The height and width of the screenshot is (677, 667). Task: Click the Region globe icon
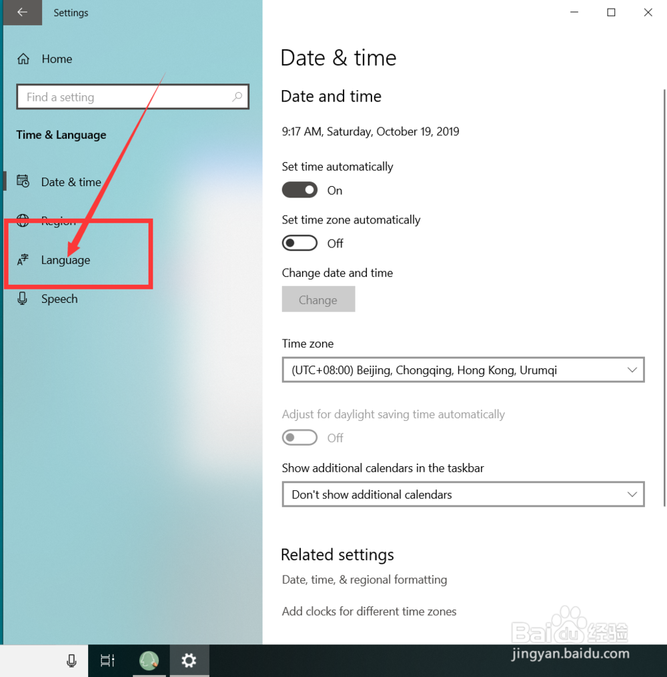(23, 221)
